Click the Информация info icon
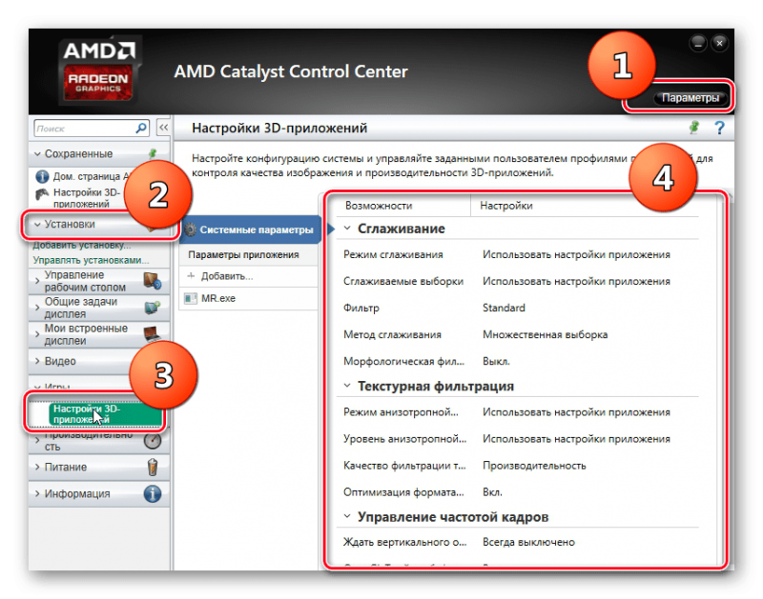This screenshot has height=599, width=763. tap(152, 494)
